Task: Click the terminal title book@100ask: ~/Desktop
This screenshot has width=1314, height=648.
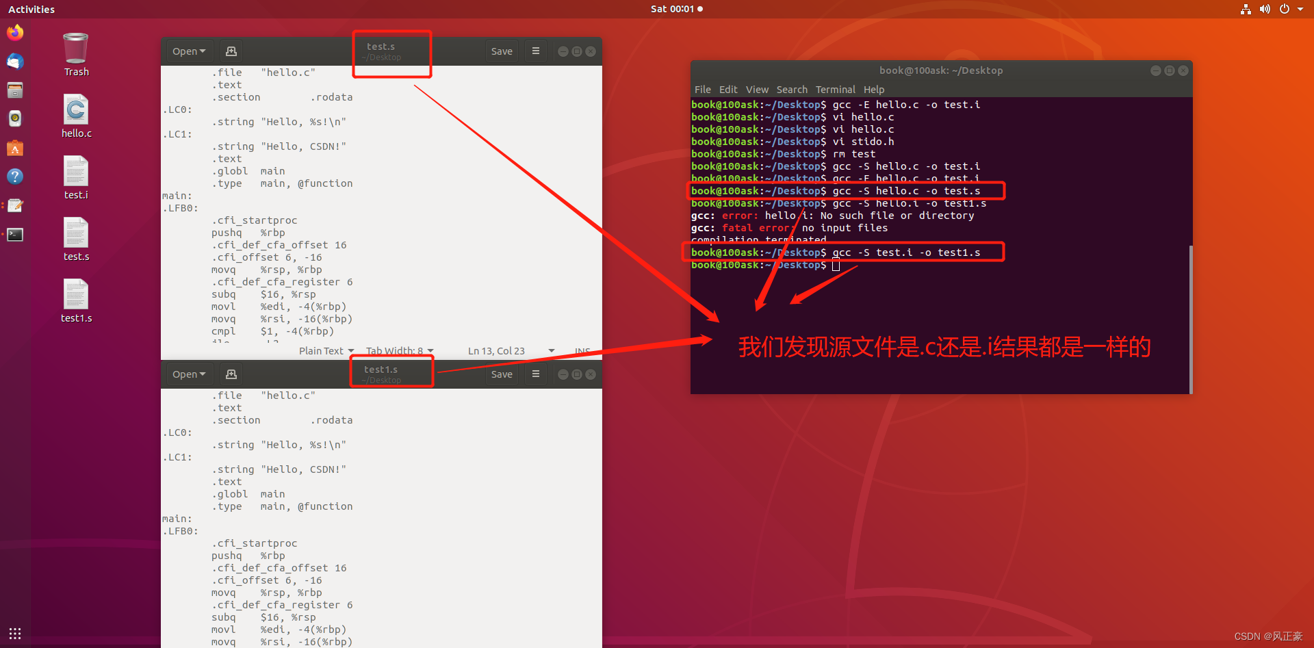Action: pos(941,70)
